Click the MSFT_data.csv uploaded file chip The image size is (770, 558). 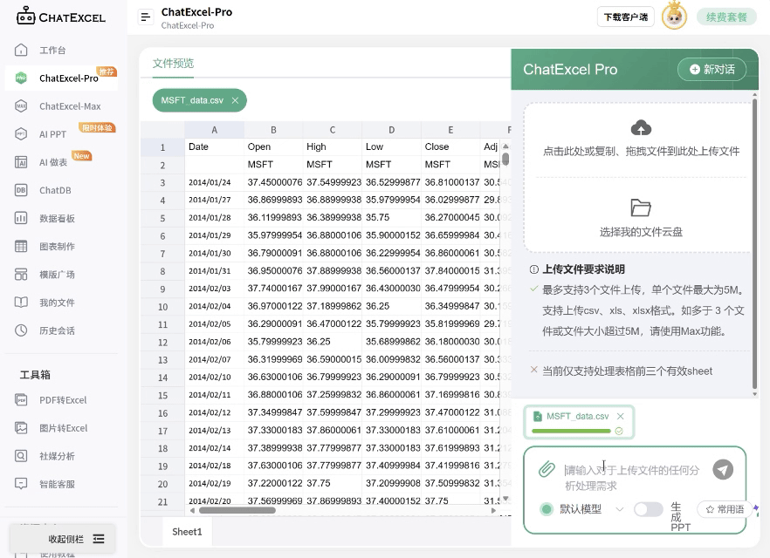point(579,422)
